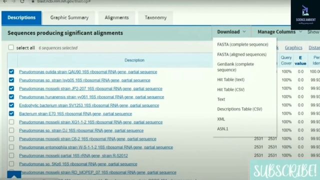The width and height of the screenshot is (320, 180).
Task: Open Bacterium strain E70 link
Action: pos(75,113)
